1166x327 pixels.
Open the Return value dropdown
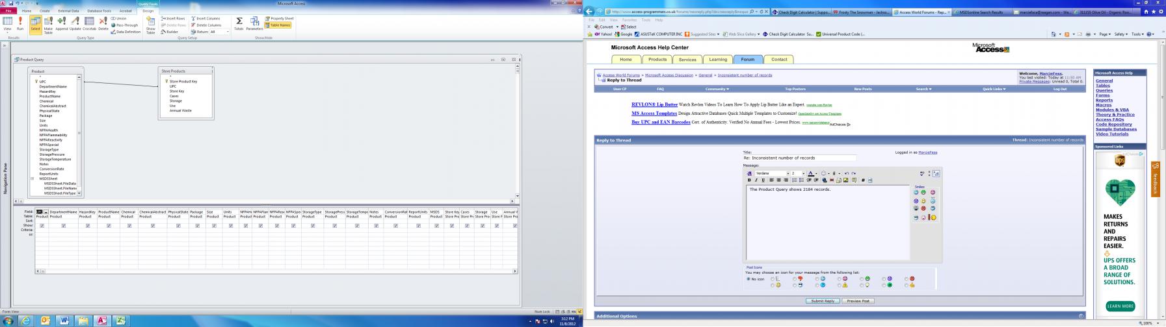coord(227,32)
